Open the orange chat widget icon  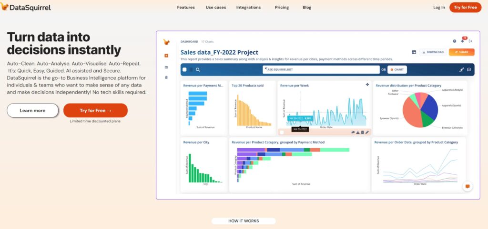click(x=468, y=186)
